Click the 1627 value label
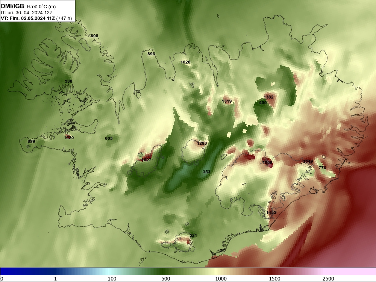Image resolution: width=376 pixels, height=282 pixels. pyautogui.click(x=146, y=160)
